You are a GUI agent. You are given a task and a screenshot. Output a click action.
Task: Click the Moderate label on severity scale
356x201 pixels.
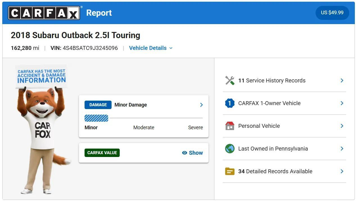(144, 128)
